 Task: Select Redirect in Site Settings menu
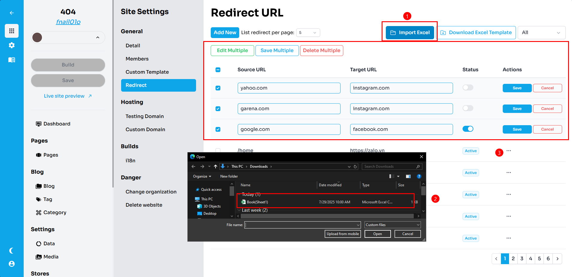click(x=158, y=85)
